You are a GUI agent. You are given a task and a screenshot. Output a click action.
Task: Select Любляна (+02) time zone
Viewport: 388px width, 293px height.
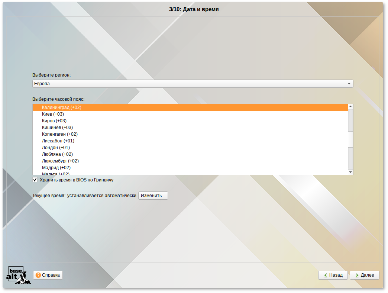click(57, 154)
